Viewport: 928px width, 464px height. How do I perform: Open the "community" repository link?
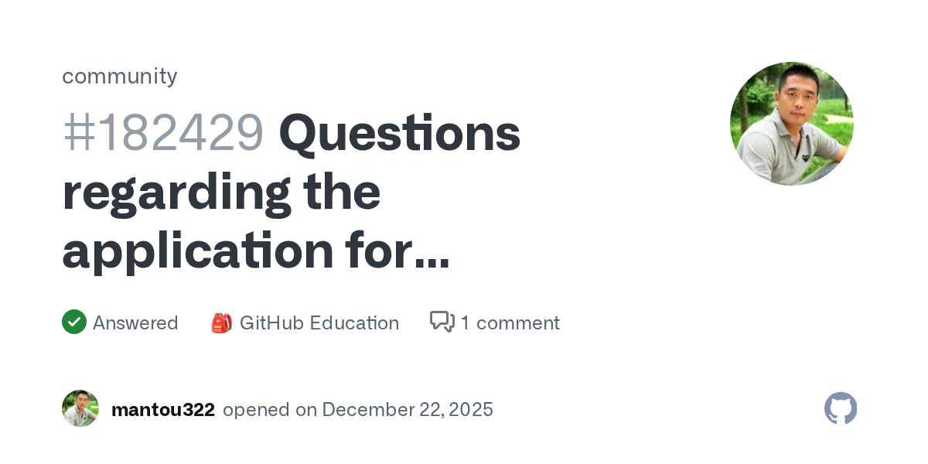coord(119,76)
